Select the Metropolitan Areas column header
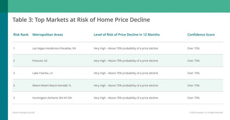 pyautogui.click(x=47, y=35)
